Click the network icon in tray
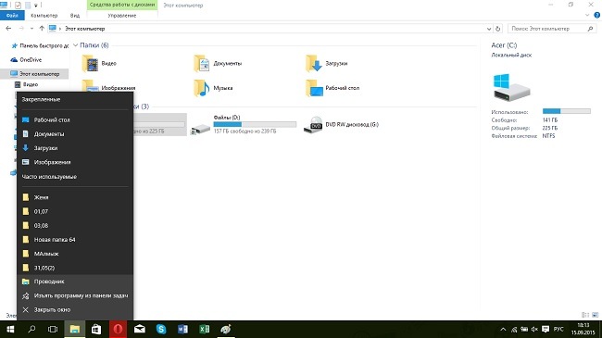602x338 pixels. pos(514,330)
